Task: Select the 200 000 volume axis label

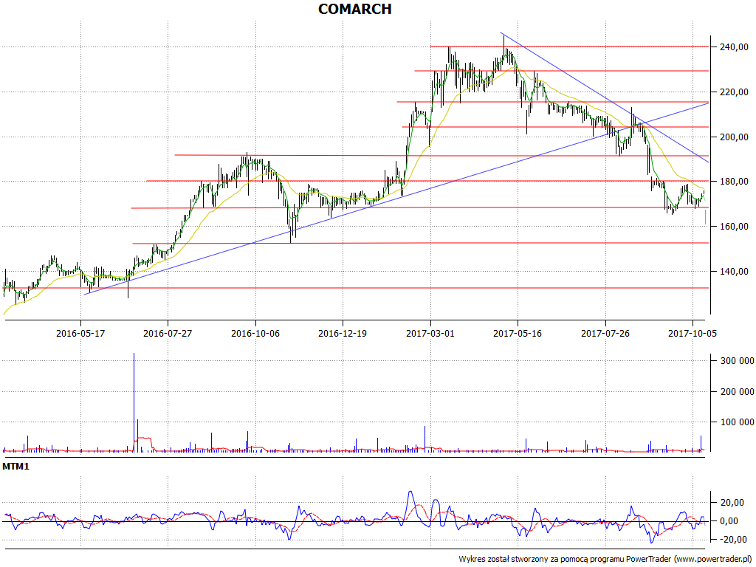Action: click(x=737, y=391)
